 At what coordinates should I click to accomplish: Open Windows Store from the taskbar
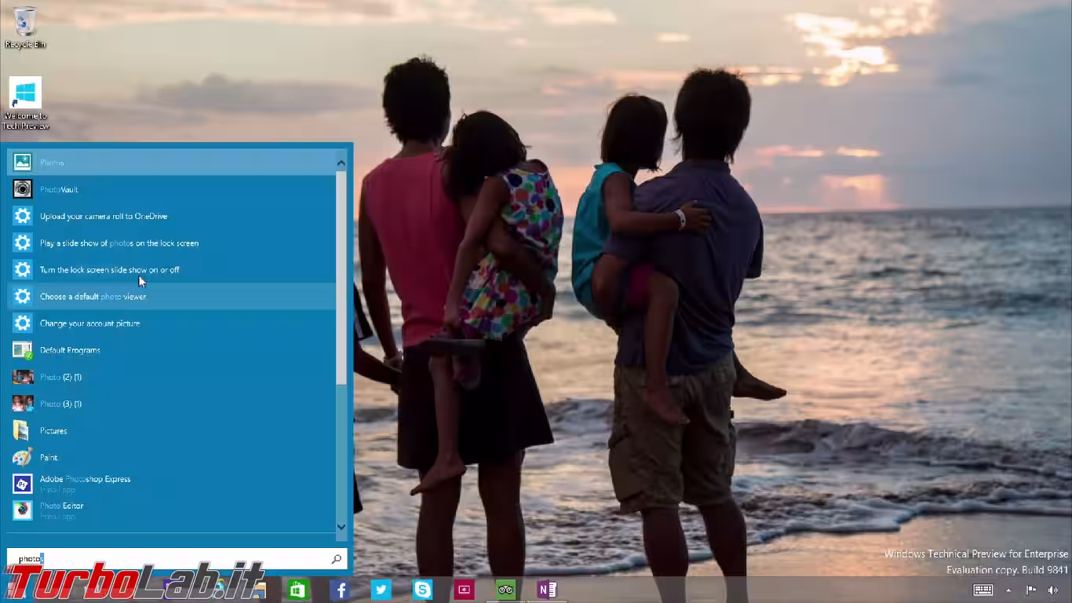(297, 590)
